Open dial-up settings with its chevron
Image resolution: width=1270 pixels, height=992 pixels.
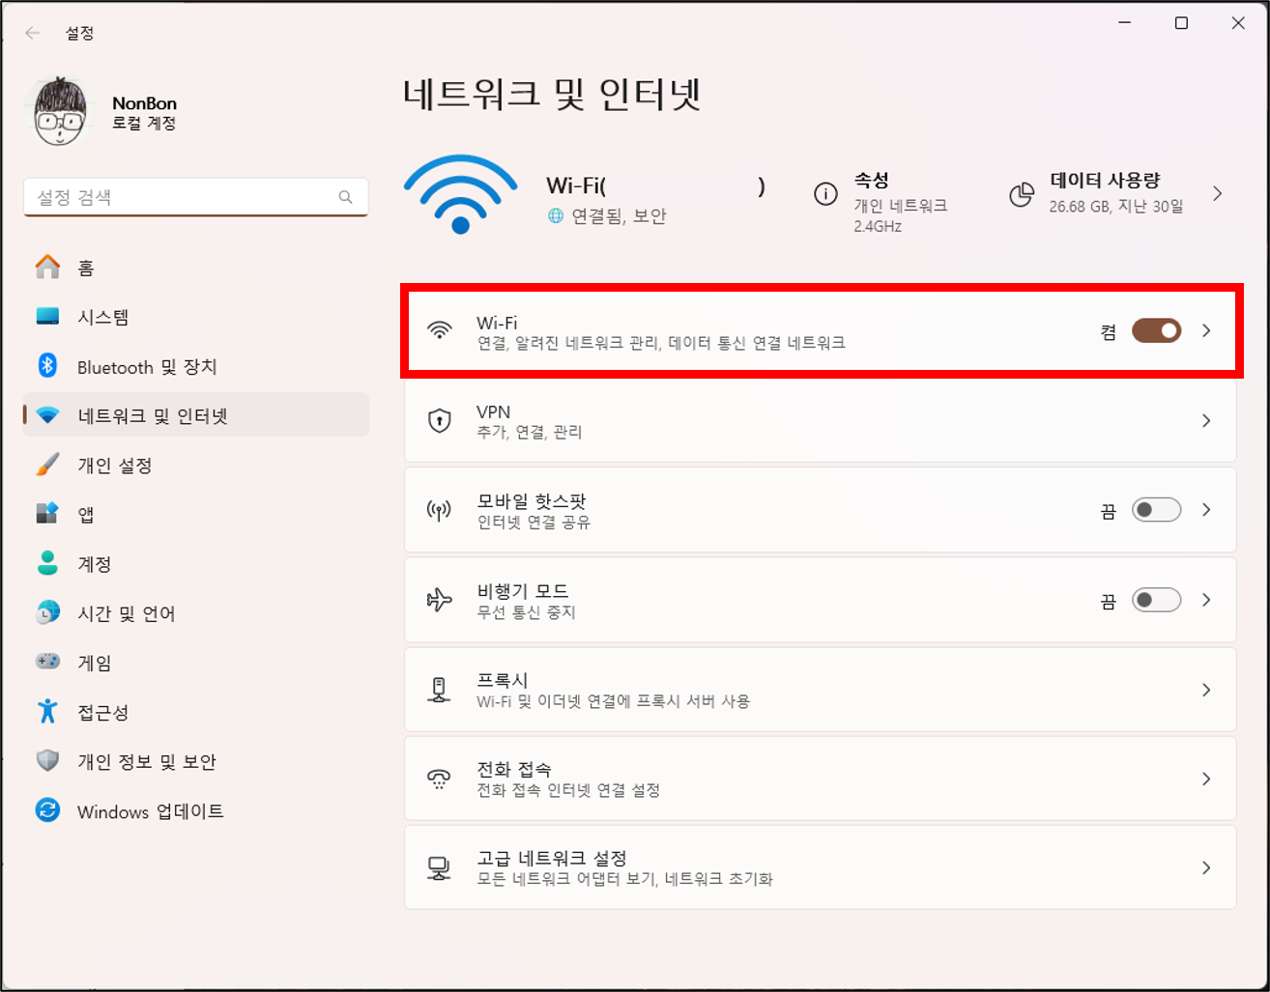tap(1206, 779)
